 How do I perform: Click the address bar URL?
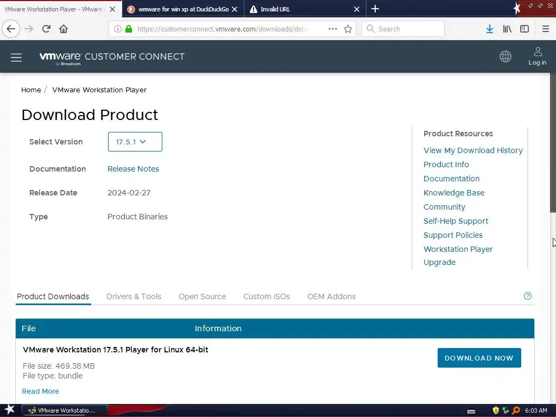222,29
